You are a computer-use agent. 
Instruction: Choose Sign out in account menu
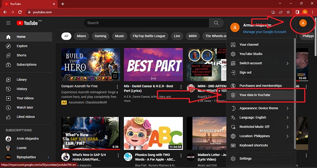260,72
